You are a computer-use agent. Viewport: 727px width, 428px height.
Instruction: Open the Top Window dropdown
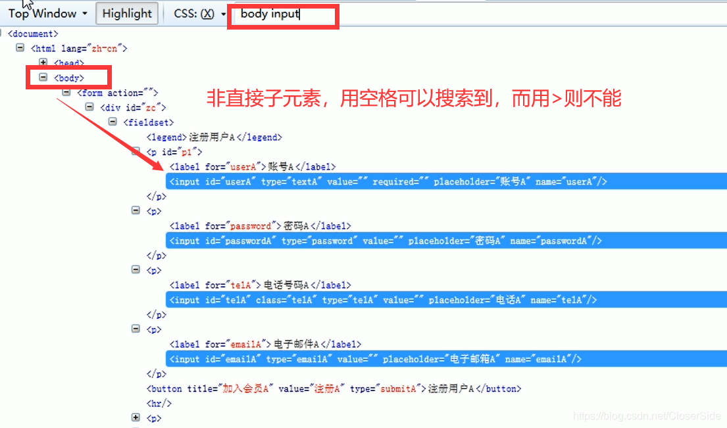pyautogui.click(x=47, y=13)
